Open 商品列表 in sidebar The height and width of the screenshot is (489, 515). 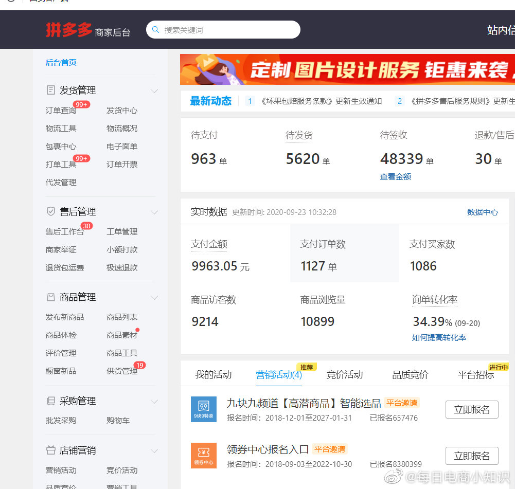tap(122, 317)
